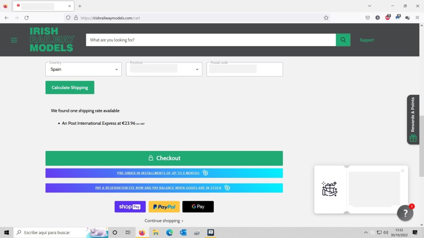Viewport: 424px width, 238px height.
Task: Click the shield tracking protection icon
Action: pyautogui.click(x=68, y=18)
